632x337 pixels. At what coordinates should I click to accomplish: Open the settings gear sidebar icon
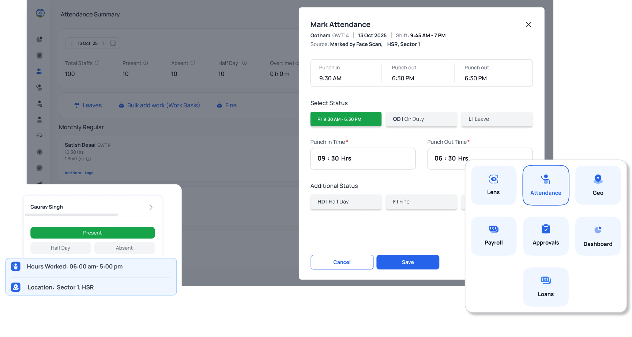pyautogui.click(x=39, y=152)
